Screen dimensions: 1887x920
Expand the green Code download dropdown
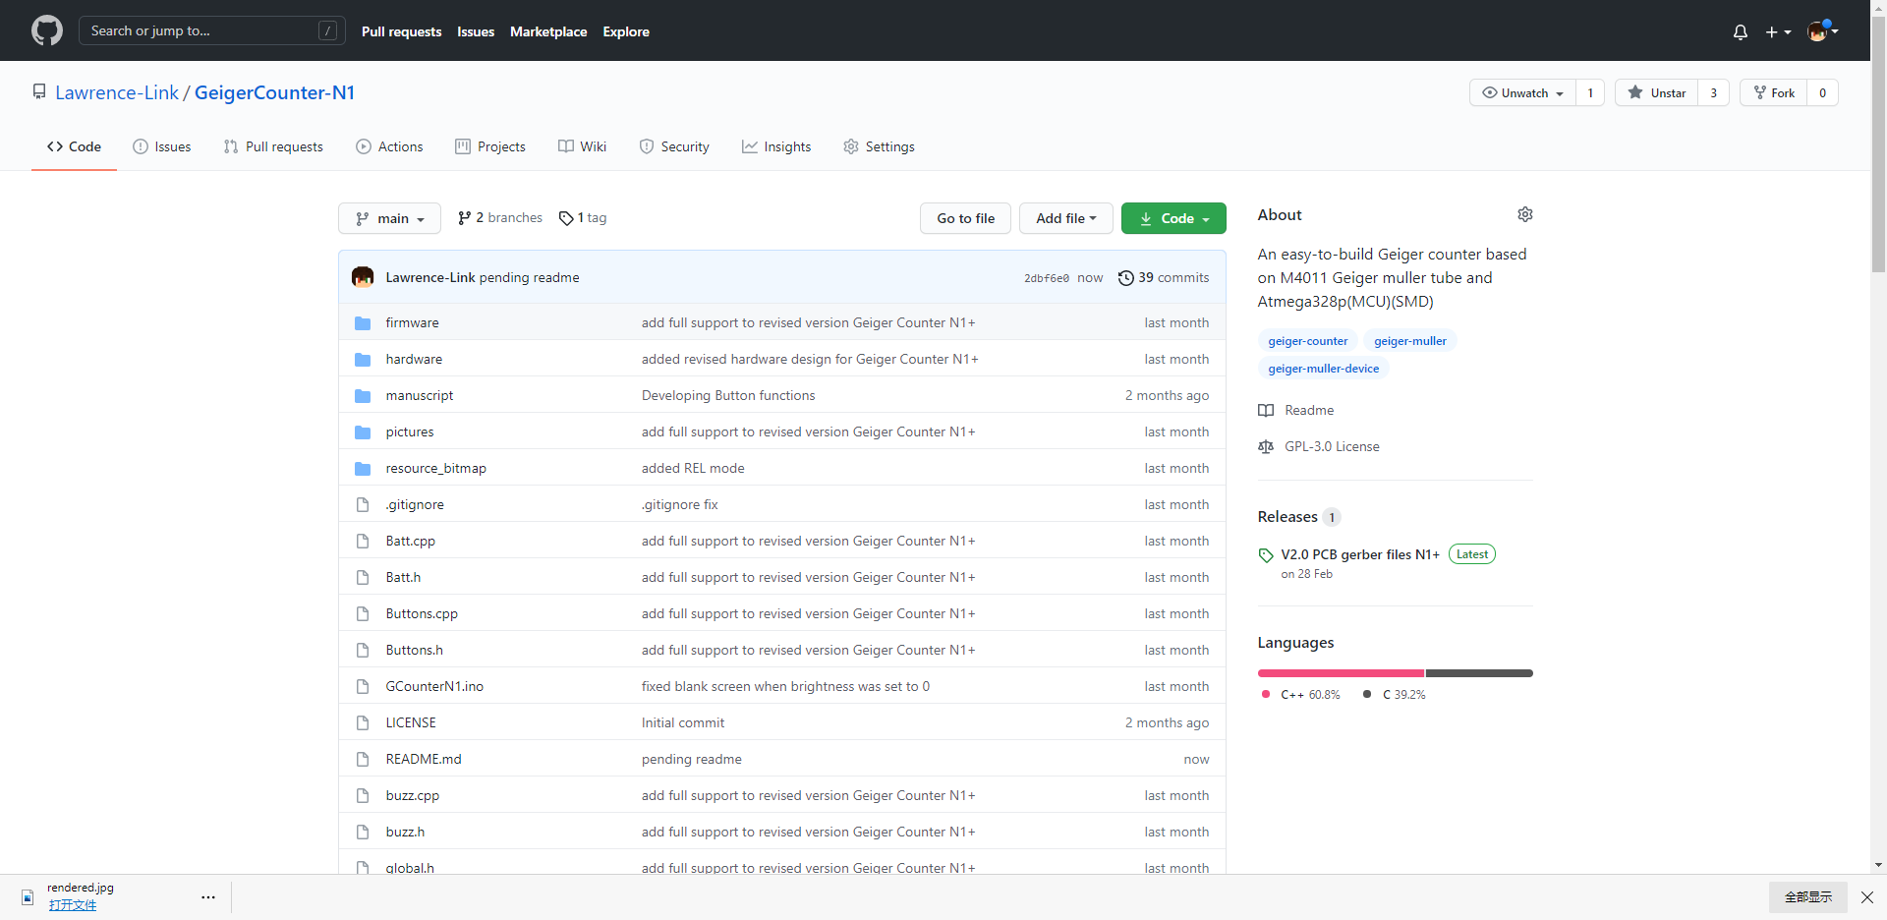(x=1173, y=218)
